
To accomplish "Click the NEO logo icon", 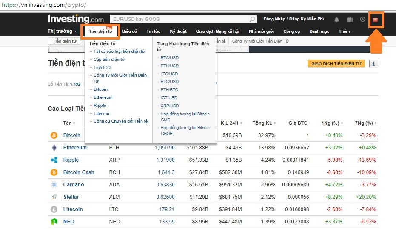I will (54, 222).
